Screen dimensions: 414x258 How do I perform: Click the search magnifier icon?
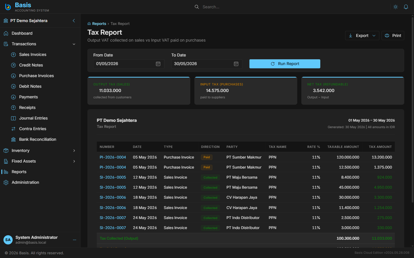pos(197,7)
